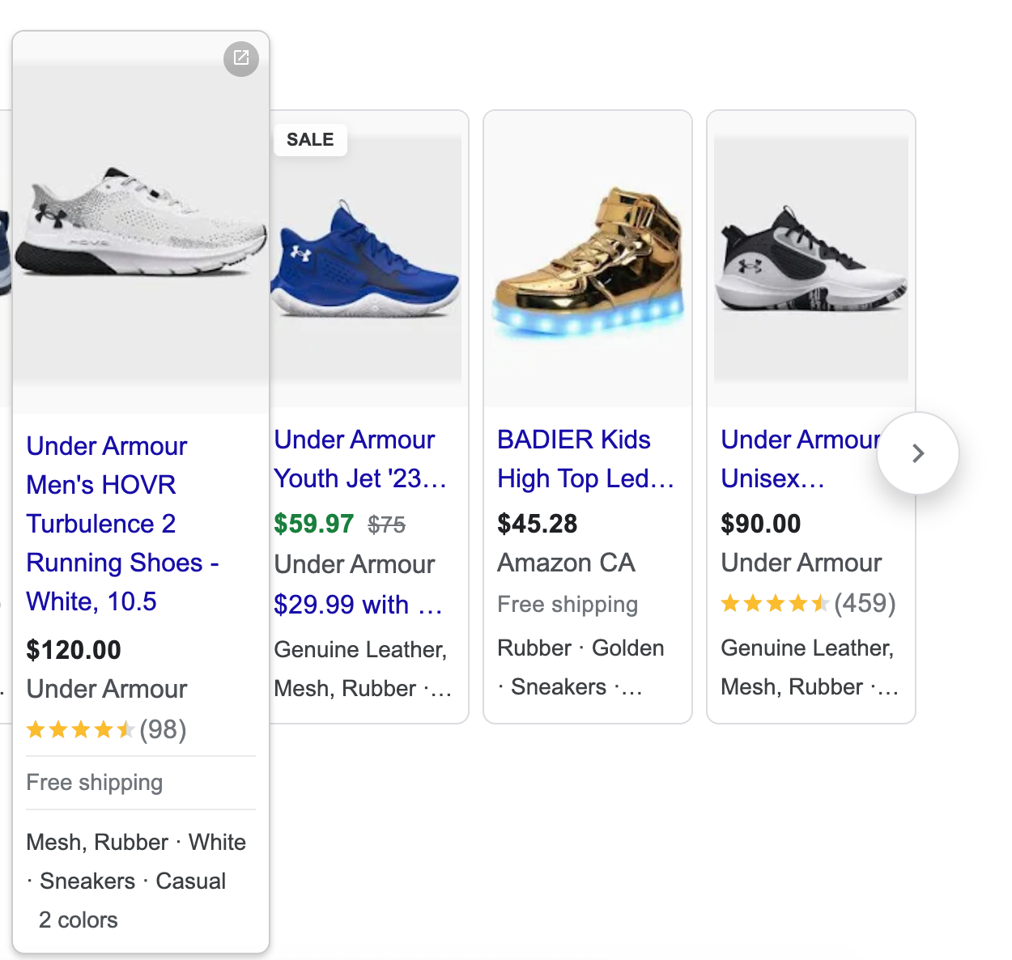The width and height of the screenshot is (1012, 960).
Task: Click 'Amazon CA' seller name on BADIER card
Action: click(565, 563)
